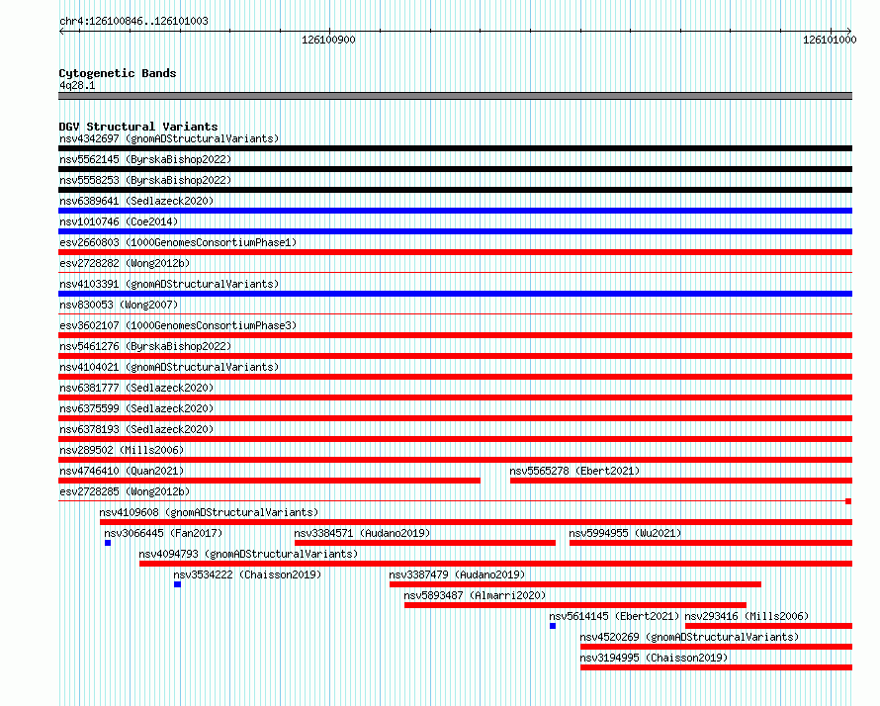Select nsv4104021 gnomADStructuralVariants label
The width and height of the screenshot is (880, 706).
[169, 367]
